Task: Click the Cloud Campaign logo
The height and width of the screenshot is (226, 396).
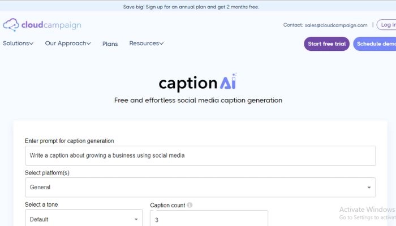Action: (42, 25)
